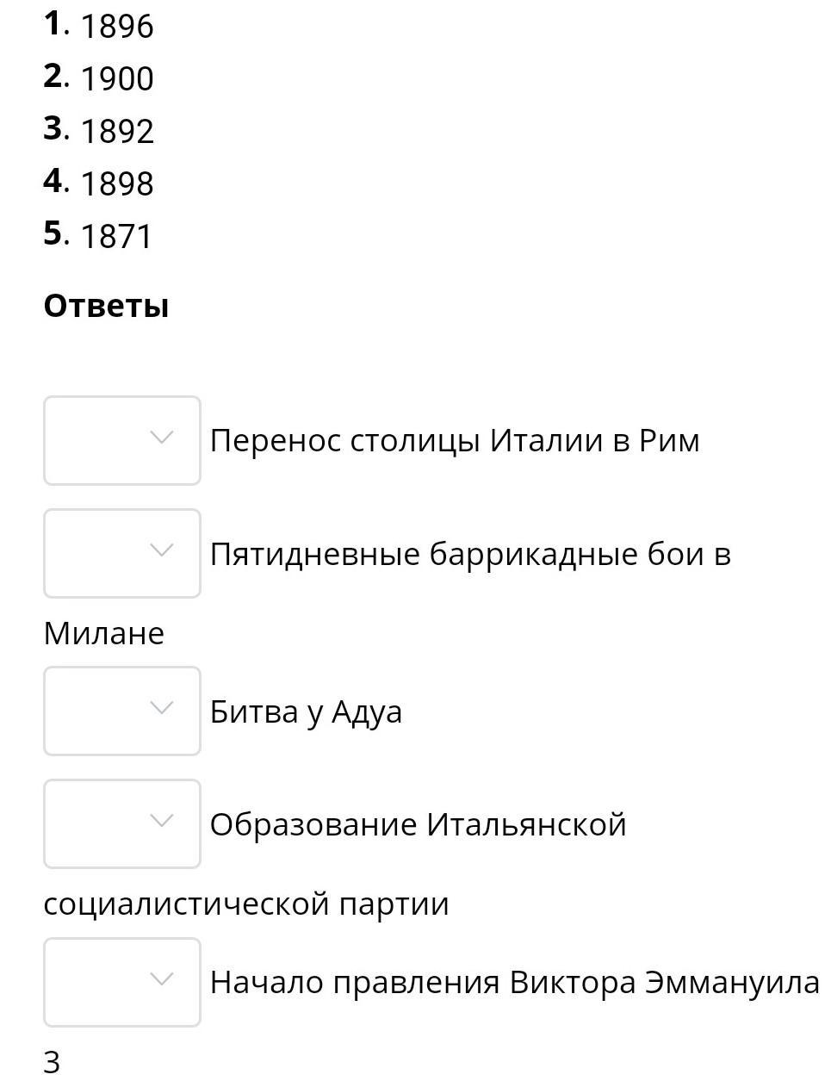The width and height of the screenshot is (831, 1087).
Task: Click the word Милане below the second dropdown
Action: click(103, 633)
